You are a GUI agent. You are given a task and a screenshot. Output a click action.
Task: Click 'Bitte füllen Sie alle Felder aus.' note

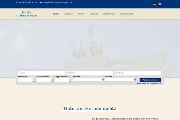[149, 84]
